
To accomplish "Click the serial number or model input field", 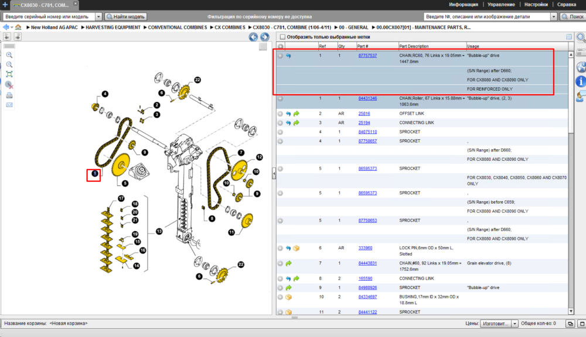I will coord(49,17).
